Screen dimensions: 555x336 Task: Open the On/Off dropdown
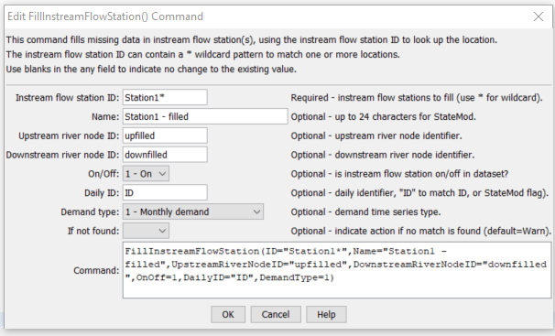pyautogui.click(x=146, y=174)
